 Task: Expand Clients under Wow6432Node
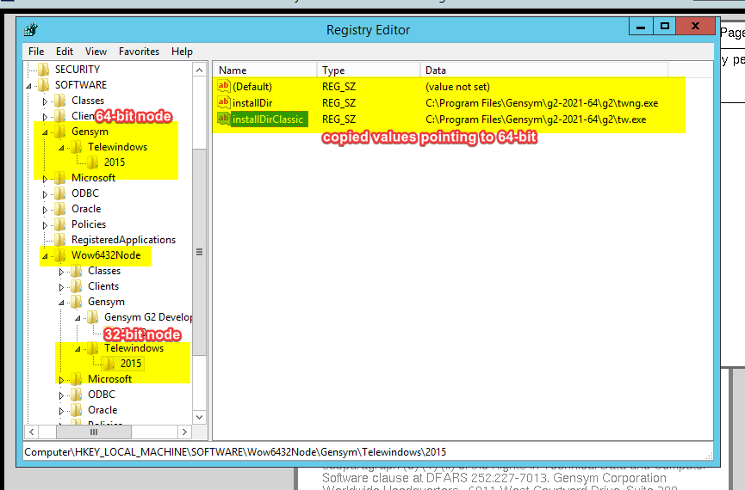pos(61,287)
